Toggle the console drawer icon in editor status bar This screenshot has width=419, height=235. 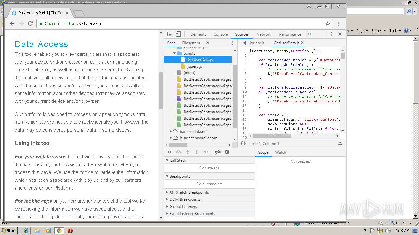click(340, 143)
